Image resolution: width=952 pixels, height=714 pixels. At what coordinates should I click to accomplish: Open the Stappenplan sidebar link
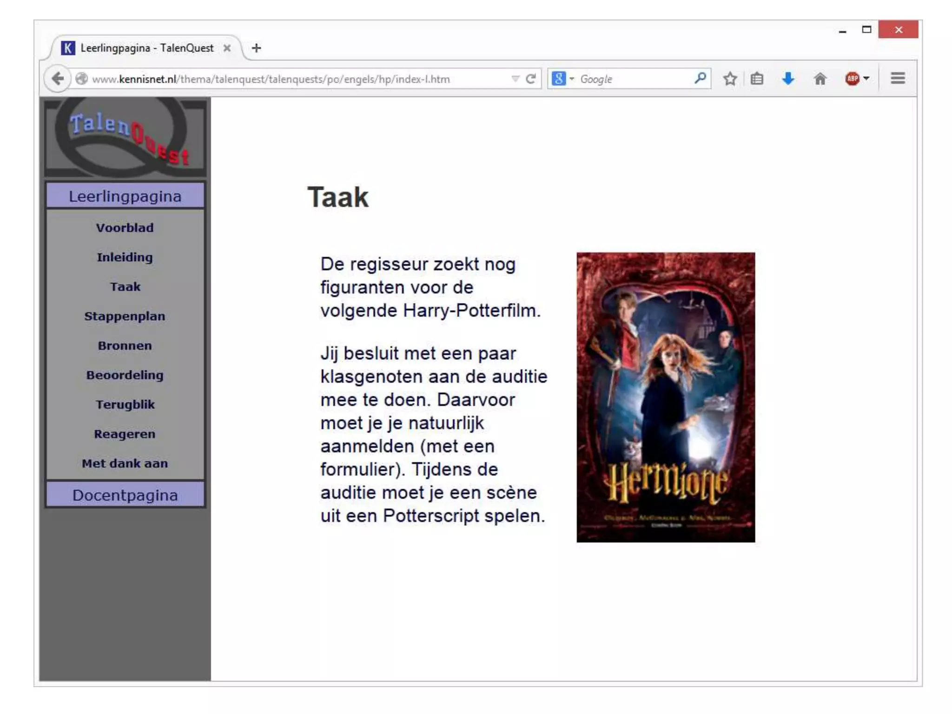pyautogui.click(x=125, y=316)
